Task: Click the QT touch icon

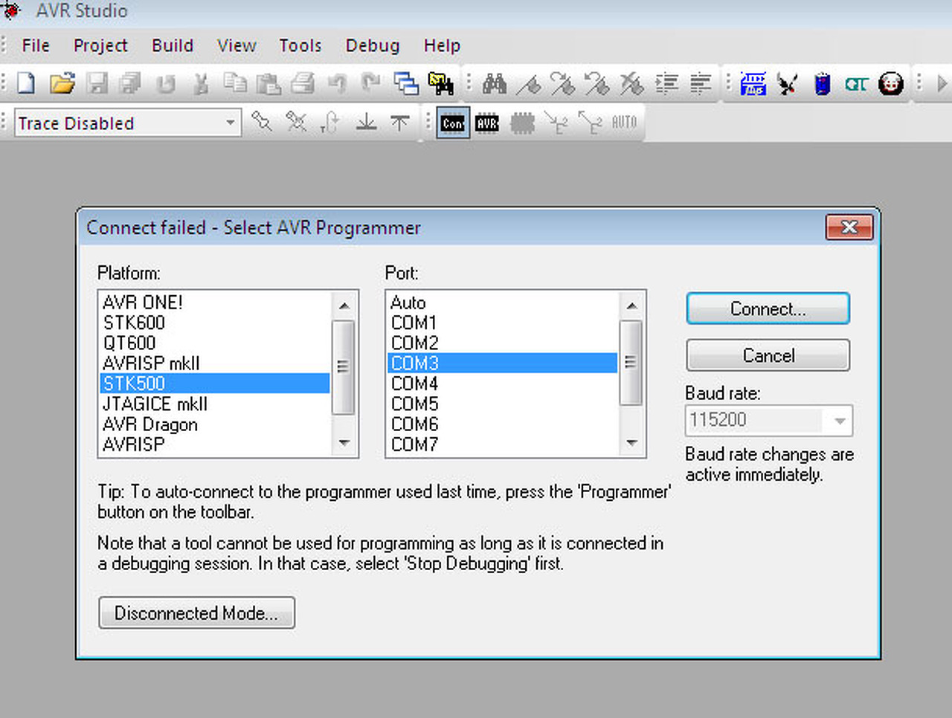Action: (x=856, y=83)
